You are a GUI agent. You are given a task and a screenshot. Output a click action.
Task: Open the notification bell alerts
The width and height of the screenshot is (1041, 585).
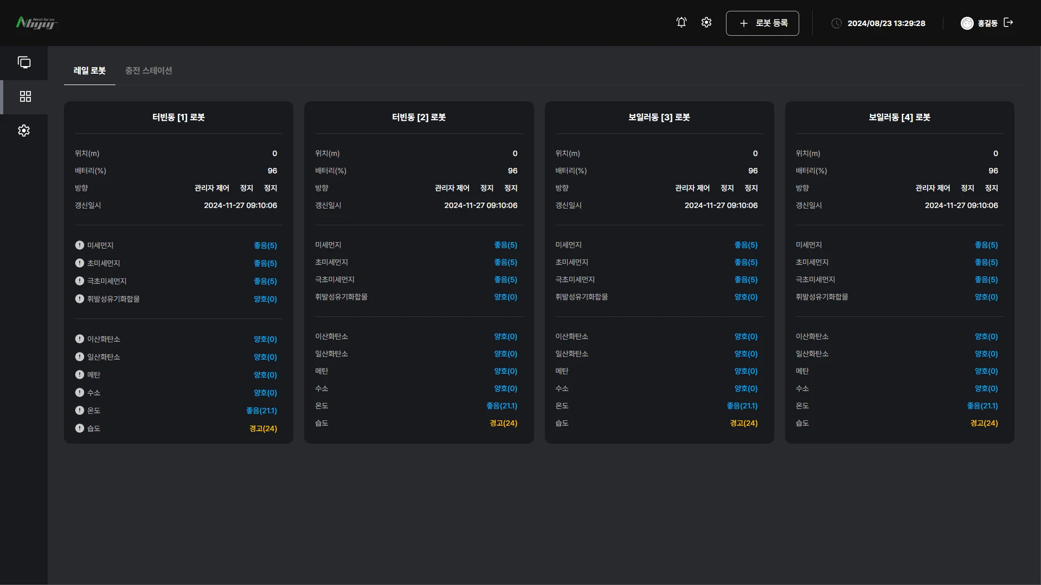[x=682, y=22]
